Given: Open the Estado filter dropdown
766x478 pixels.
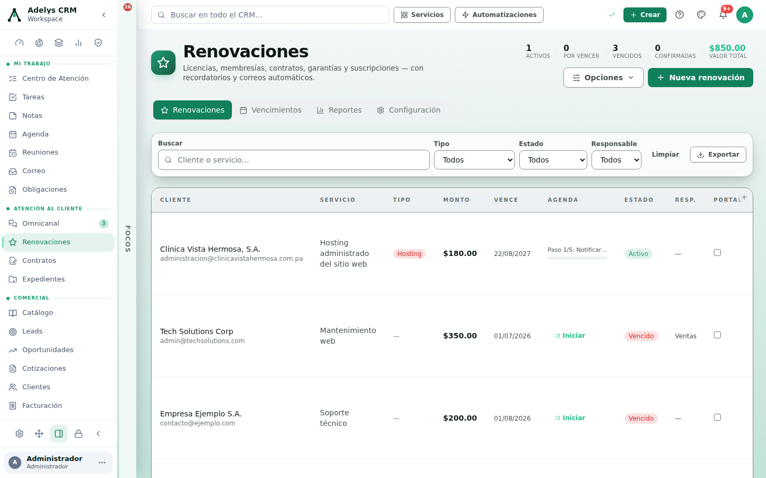Looking at the screenshot, I should point(553,160).
